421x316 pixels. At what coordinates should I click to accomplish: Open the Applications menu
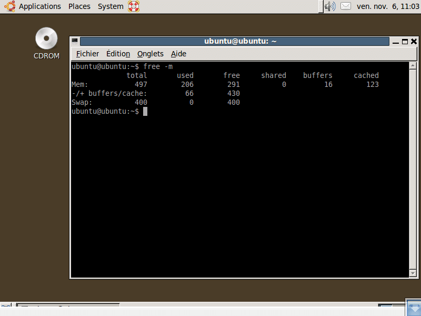(40, 6)
